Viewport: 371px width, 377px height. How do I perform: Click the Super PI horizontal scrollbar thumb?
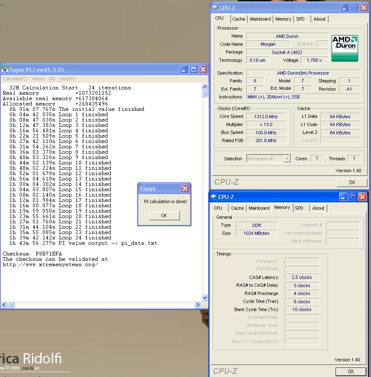[x=11, y=305]
